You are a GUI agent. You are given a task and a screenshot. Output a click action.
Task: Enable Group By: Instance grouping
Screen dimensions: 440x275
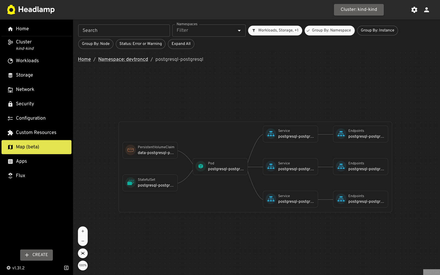[377, 30]
